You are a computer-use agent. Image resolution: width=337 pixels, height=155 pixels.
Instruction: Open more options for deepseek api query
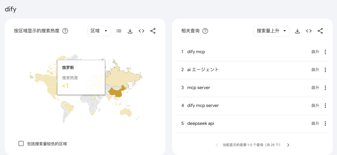[x=325, y=124]
